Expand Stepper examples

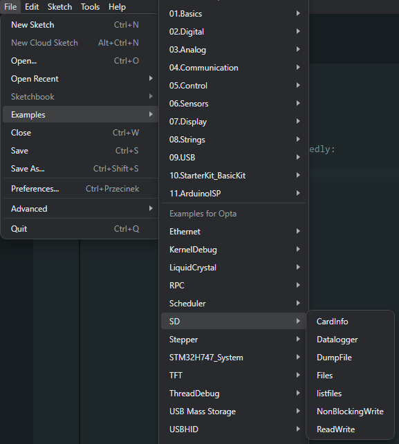pyautogui.click(x=234, y=340)
